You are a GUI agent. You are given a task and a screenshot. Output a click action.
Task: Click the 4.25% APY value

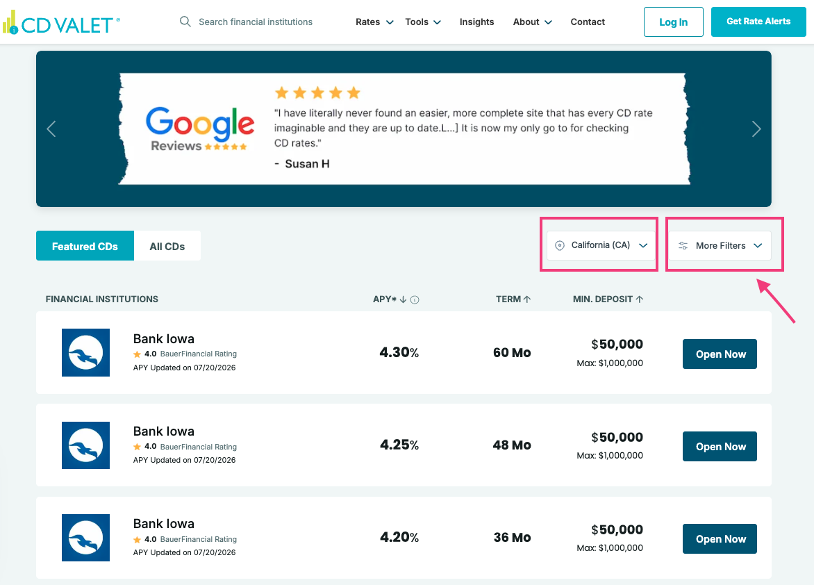399,445
